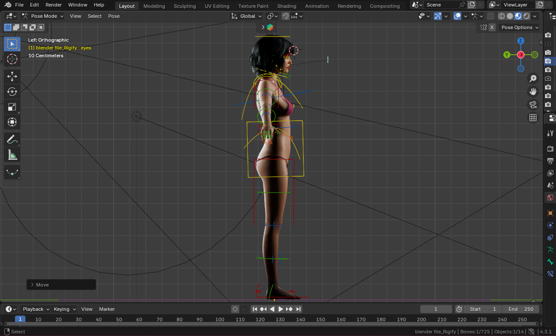Enable snapping with the magnet icon

click(x=285, y=16)
